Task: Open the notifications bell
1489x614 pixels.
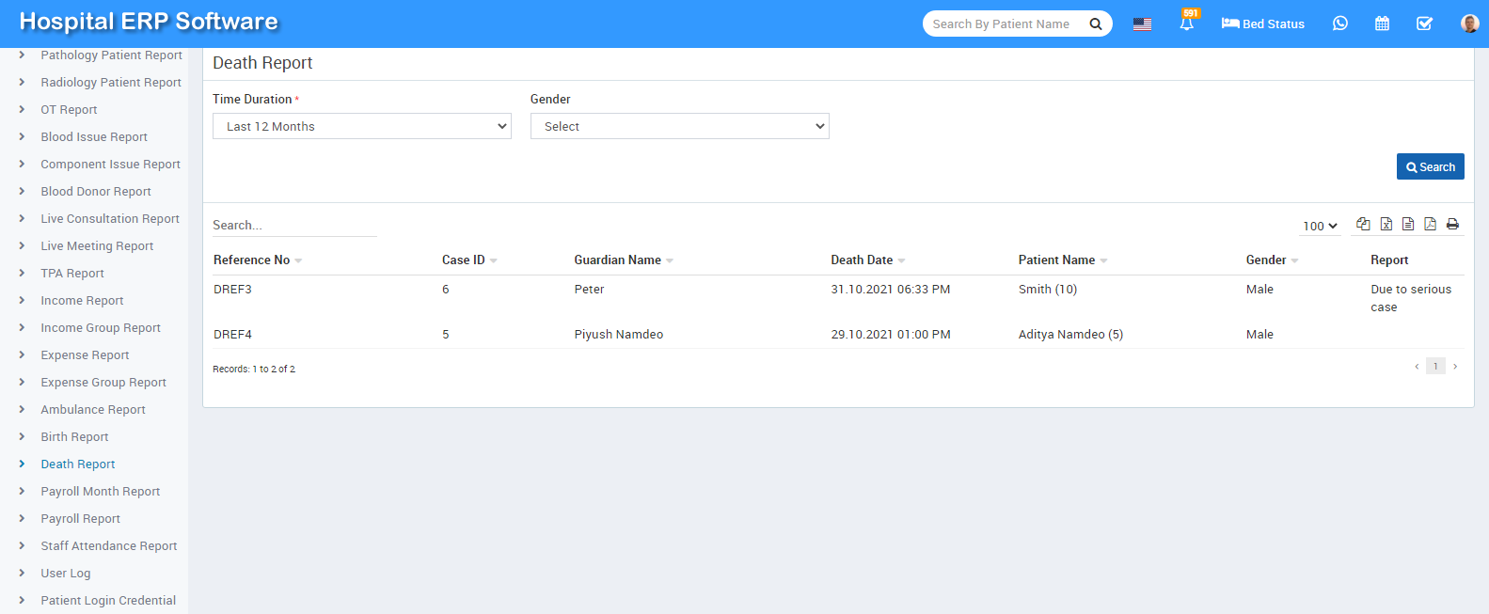Action: click(x=1186, y=24)
